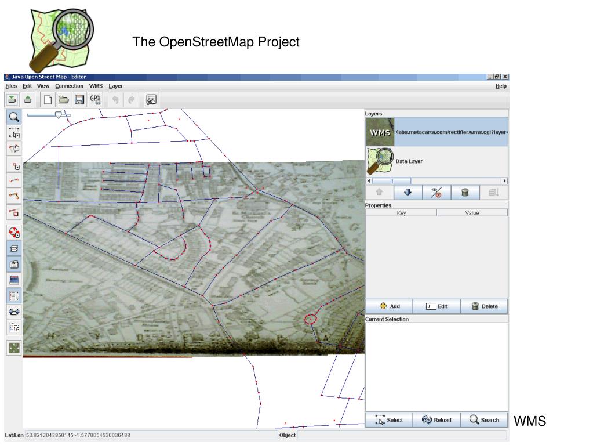Open the Help menu

501,86
